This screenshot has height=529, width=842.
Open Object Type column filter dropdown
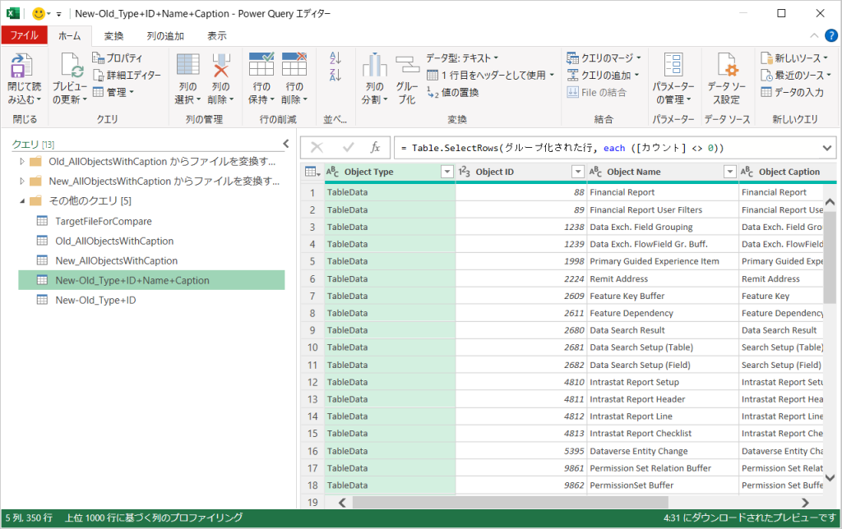(x=446, y=172)
